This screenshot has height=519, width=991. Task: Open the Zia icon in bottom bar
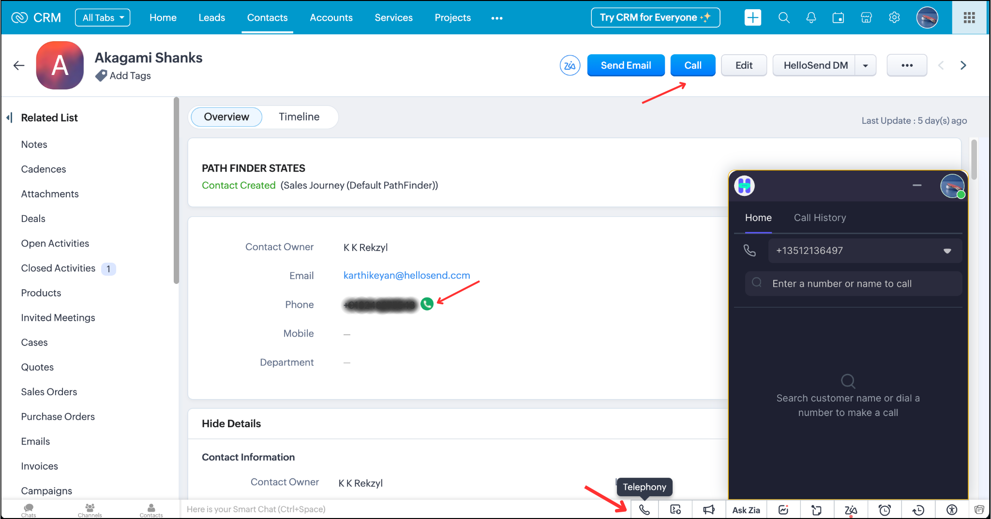[x=850, y=510]
